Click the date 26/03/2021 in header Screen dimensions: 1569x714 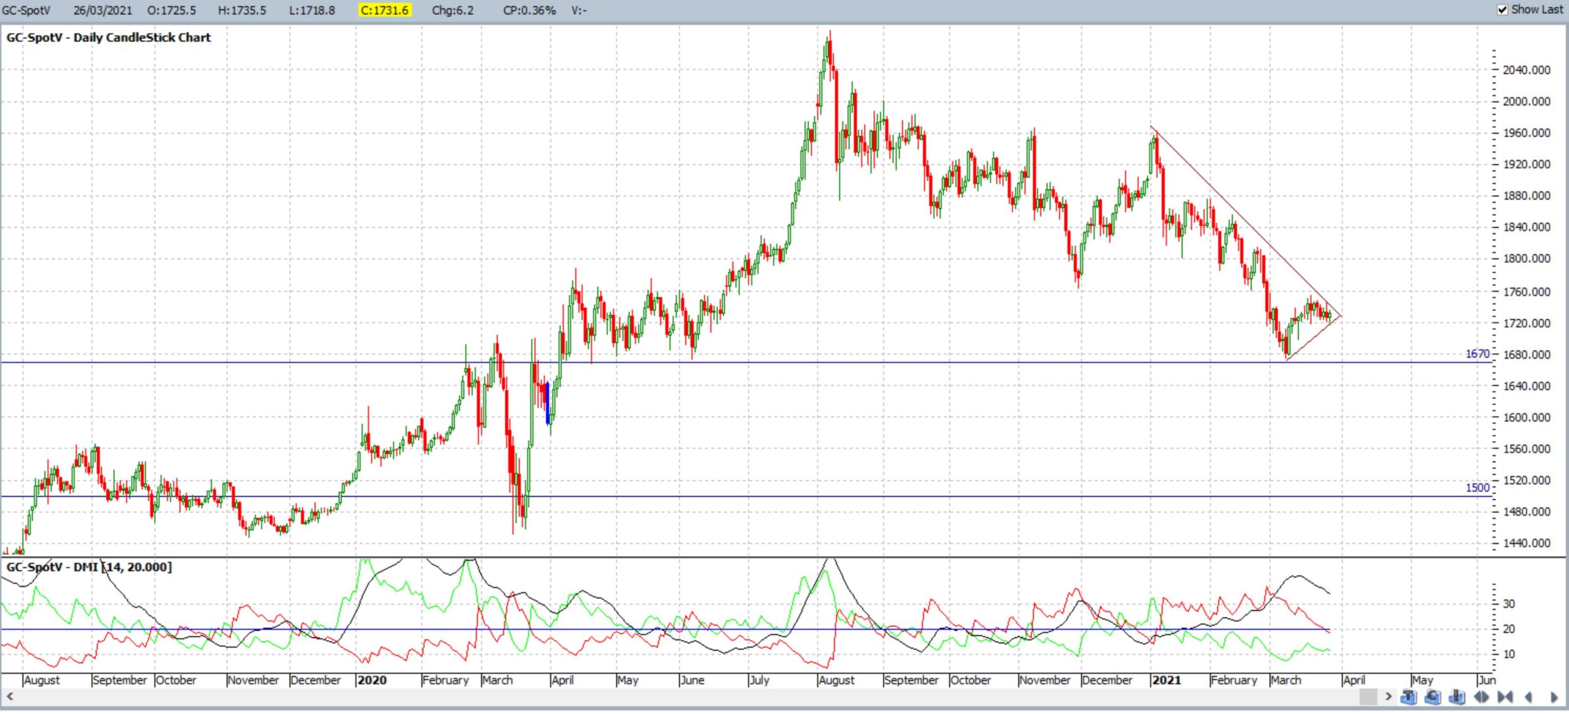click(x=102, y=10)
